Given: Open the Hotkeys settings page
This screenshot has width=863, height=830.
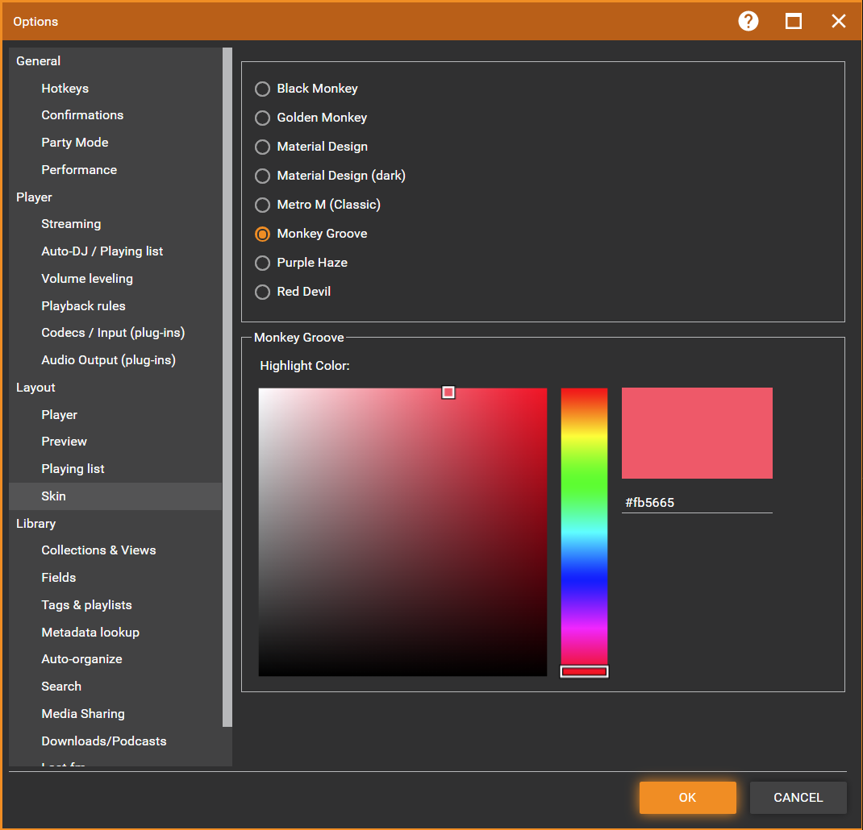Looking at the screenshot, I should (x=65, y=89).
